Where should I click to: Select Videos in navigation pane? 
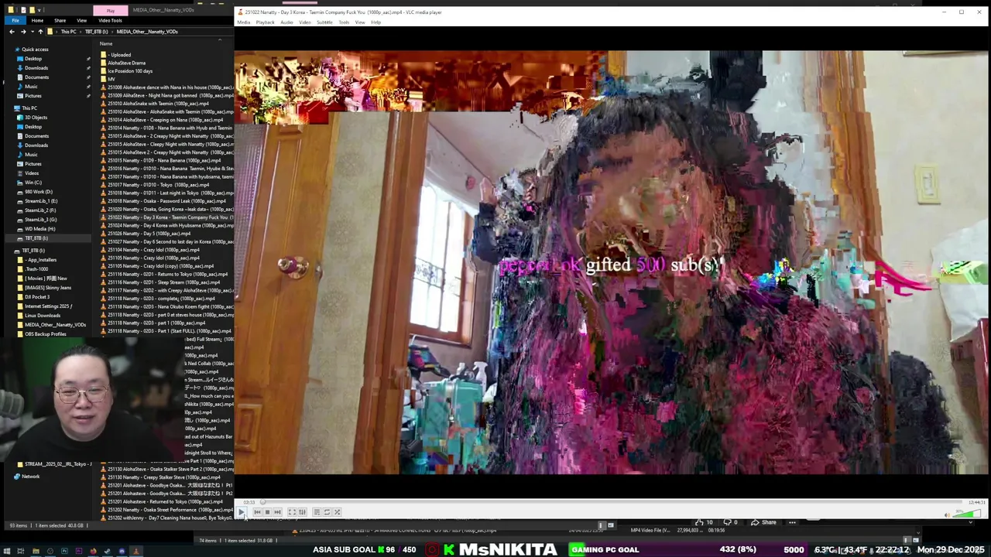pos(32,173)
